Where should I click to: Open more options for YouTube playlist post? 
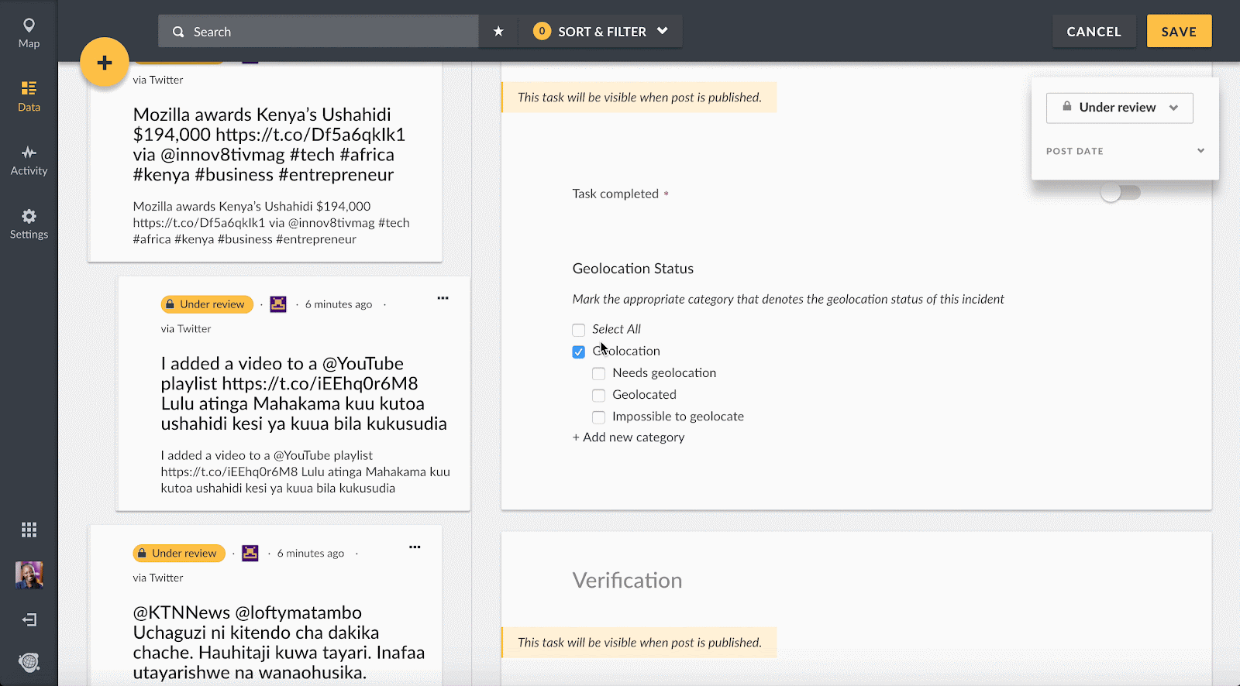click(443, 298)
